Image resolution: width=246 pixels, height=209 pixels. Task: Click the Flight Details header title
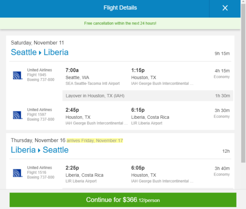click(x=120, y=8)
